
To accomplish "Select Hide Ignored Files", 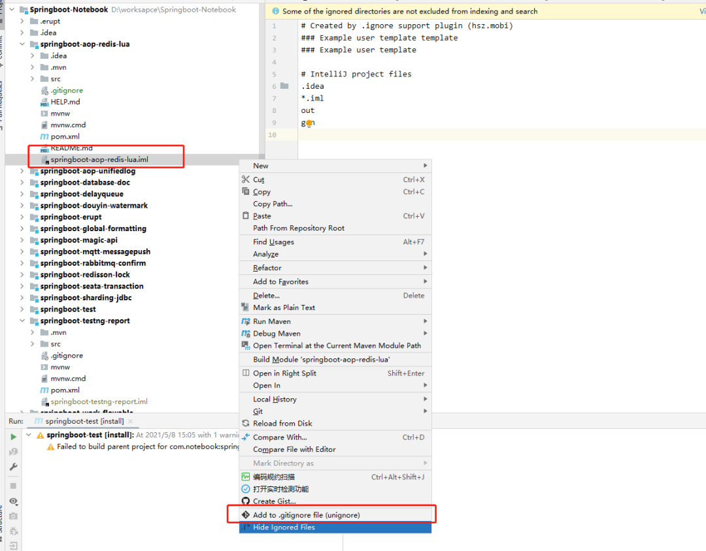I will click(335, 527).
